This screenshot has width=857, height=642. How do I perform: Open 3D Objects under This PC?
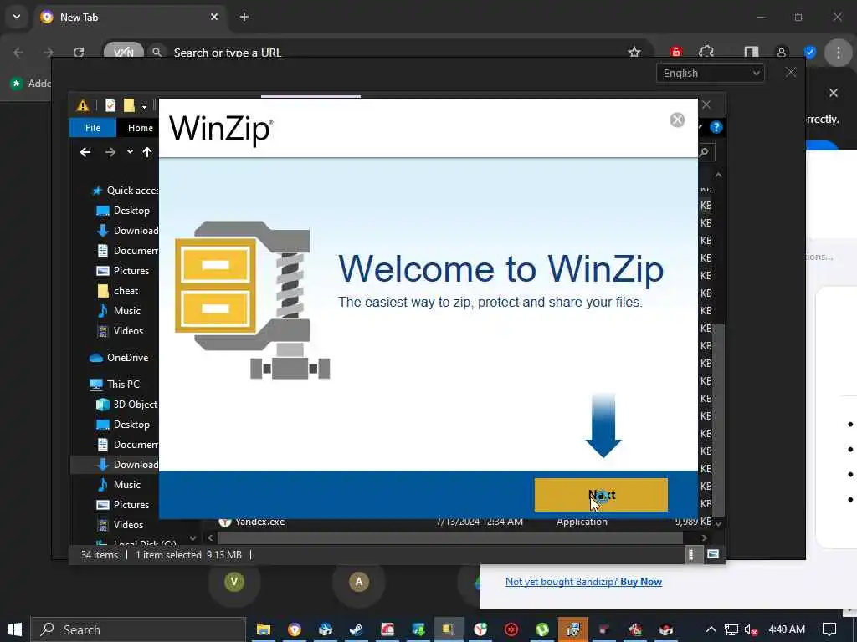127,405
